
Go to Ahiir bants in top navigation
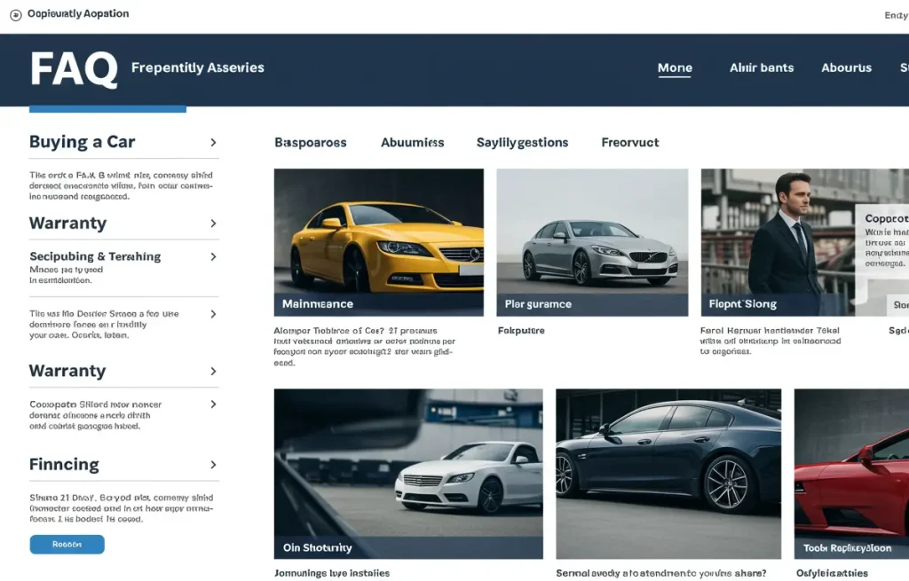coord(761,68)
